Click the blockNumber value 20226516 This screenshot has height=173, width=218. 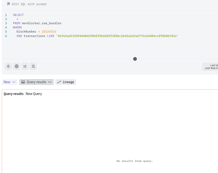coord(49,31)
